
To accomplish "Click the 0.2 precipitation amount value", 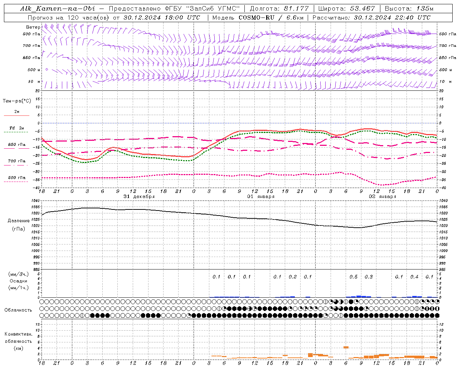I will [x=293, y=277].
